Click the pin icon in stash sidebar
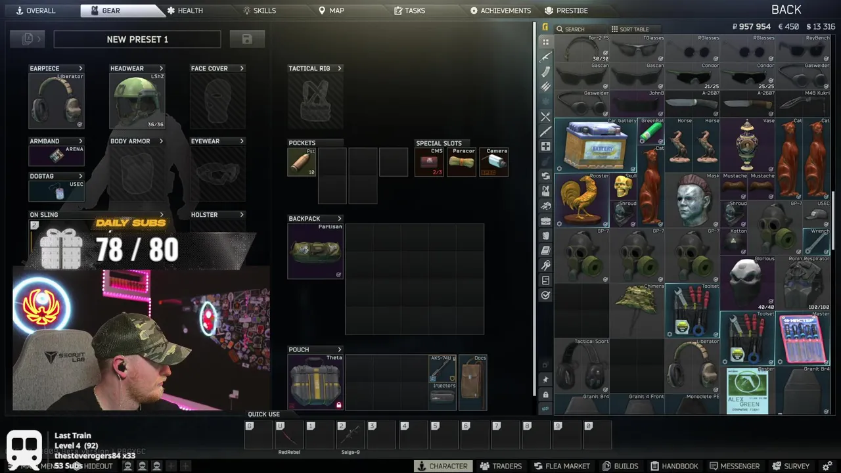841x473 pixels. pos(545,380)
